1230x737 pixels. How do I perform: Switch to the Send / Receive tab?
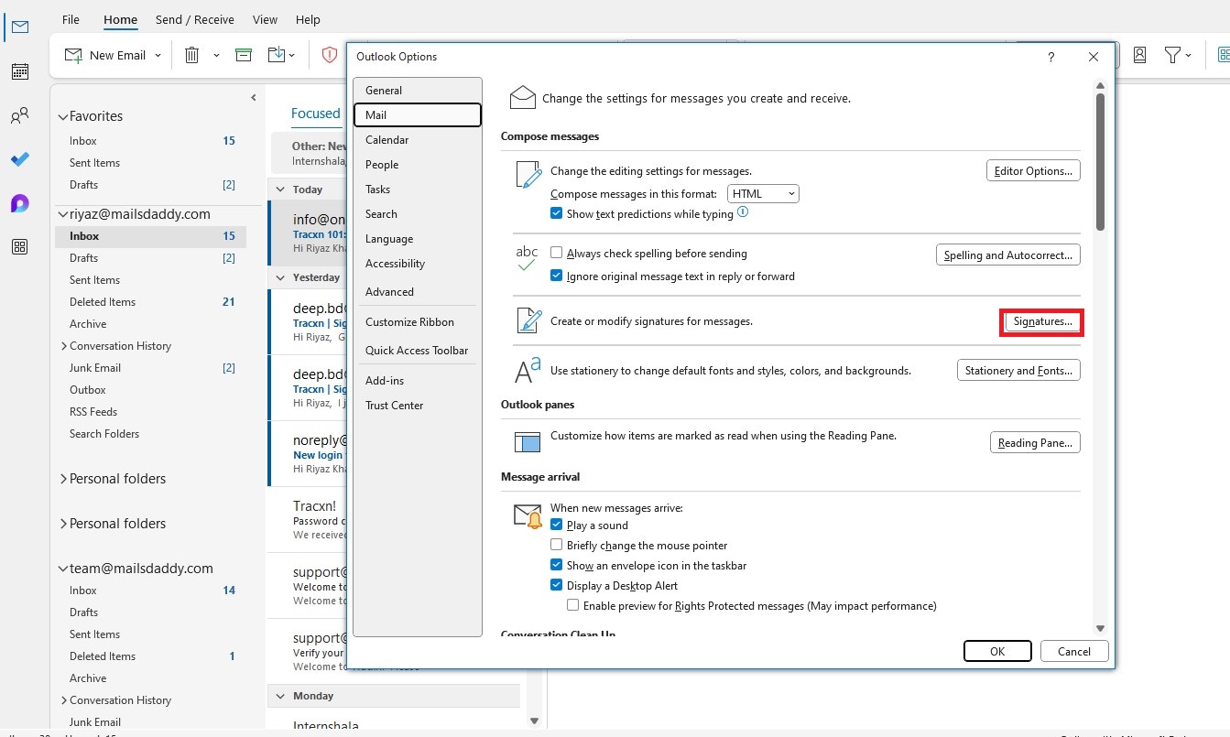click(194, 19)
